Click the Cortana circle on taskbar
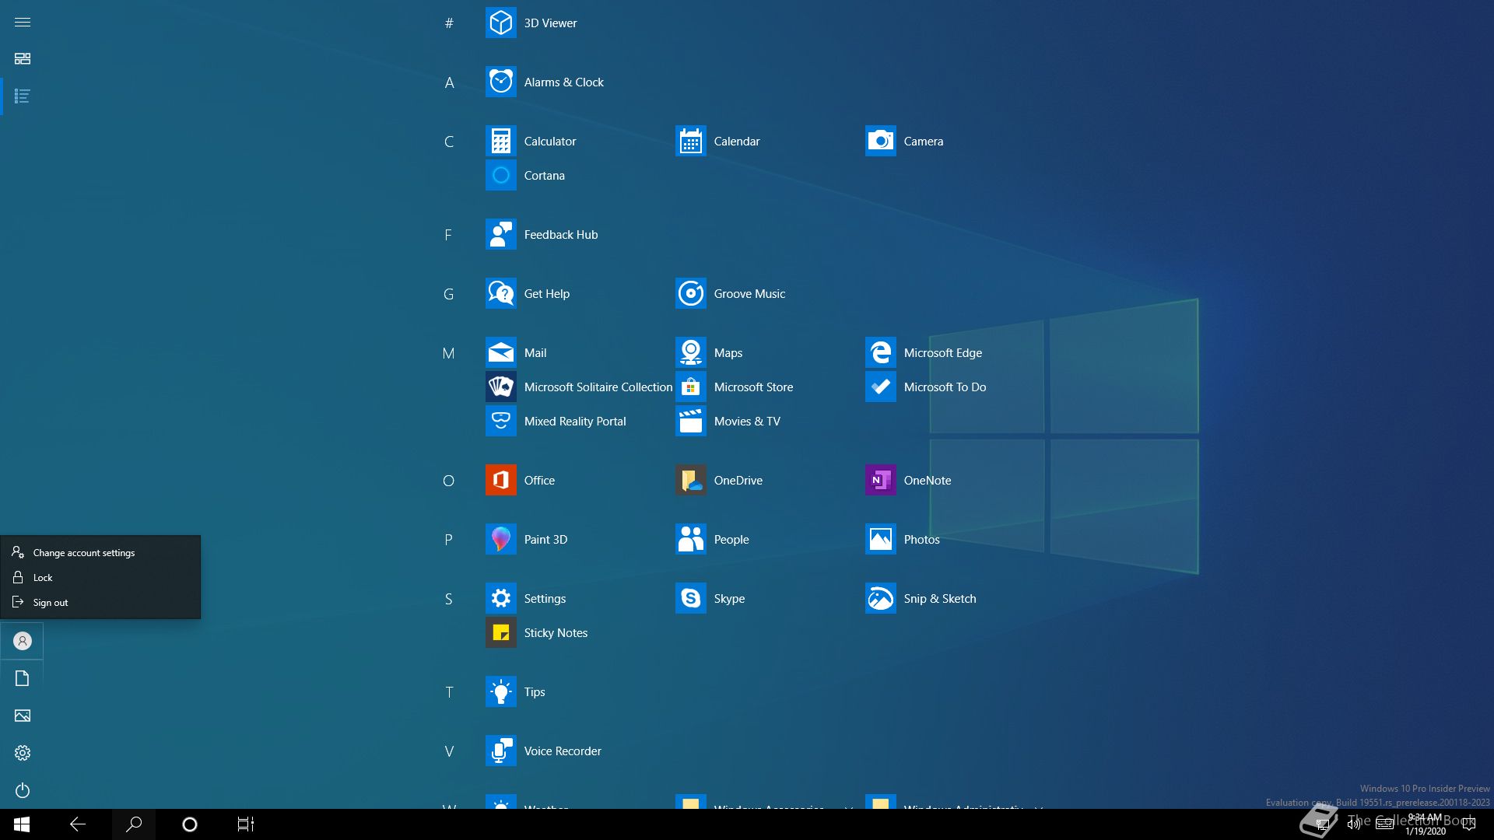 coord(190,824)
